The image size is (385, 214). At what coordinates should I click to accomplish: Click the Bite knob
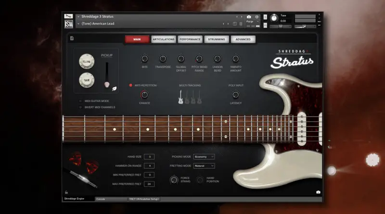(144, 59)
